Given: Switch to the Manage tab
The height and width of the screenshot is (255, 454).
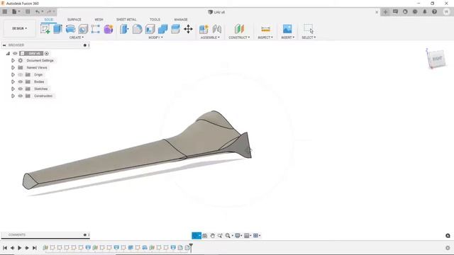Looking at the screenshot, I should [181, 19].
